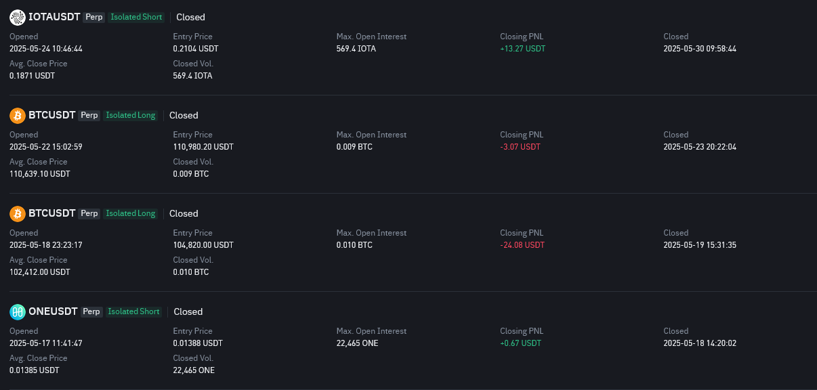Image resolution: width=817 pixels, height=390 pixels.
Task: Click the Bitcoin icon on the position opened 2025-05-18
Action: coord(18,213)
